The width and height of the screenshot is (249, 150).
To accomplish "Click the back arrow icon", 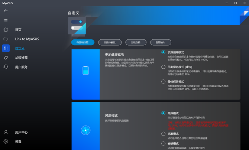I will [x=6, y=11].
